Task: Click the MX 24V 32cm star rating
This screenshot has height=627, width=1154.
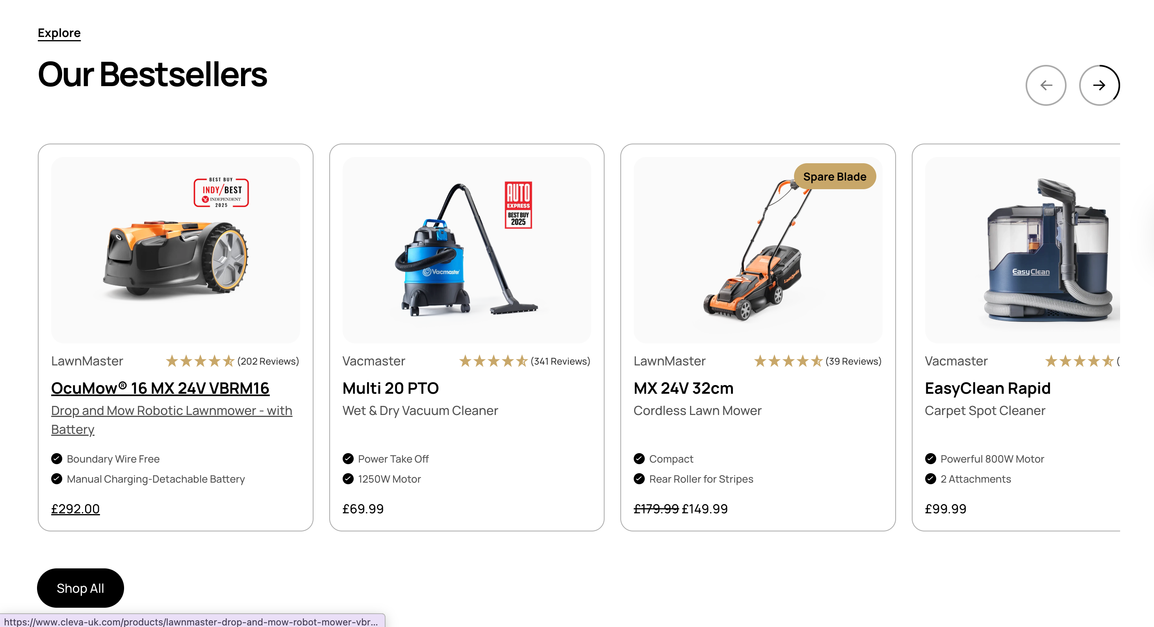Action: coord(788,361)
